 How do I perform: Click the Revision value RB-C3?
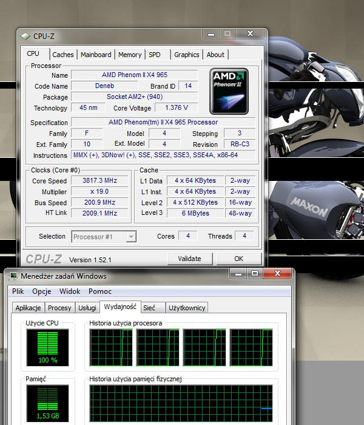coord(240,144)
